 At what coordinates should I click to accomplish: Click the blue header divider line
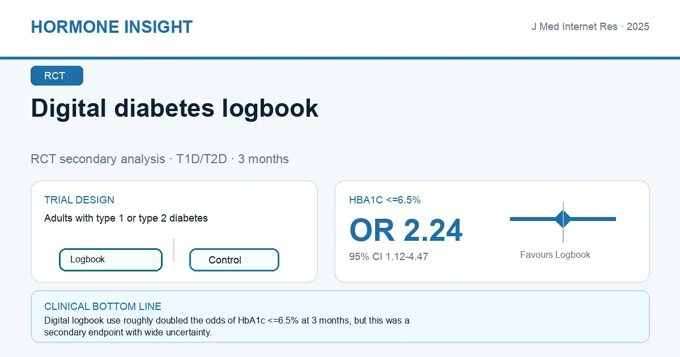[x=340, y=58]
